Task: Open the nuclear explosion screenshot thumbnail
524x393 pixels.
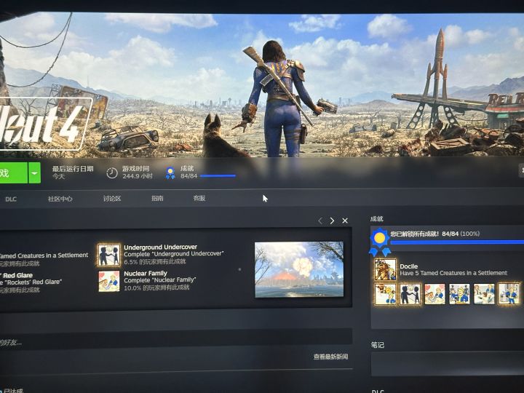Action: coord(298,269)
